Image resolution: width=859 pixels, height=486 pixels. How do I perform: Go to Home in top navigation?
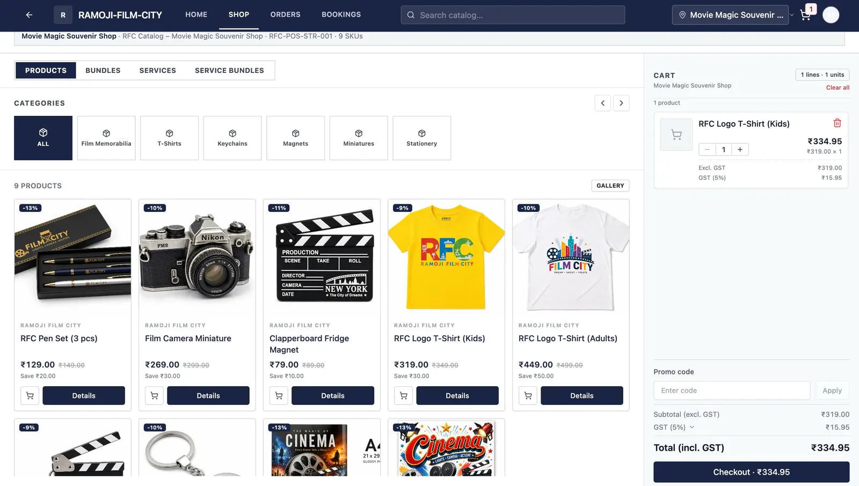click(196, 14)
